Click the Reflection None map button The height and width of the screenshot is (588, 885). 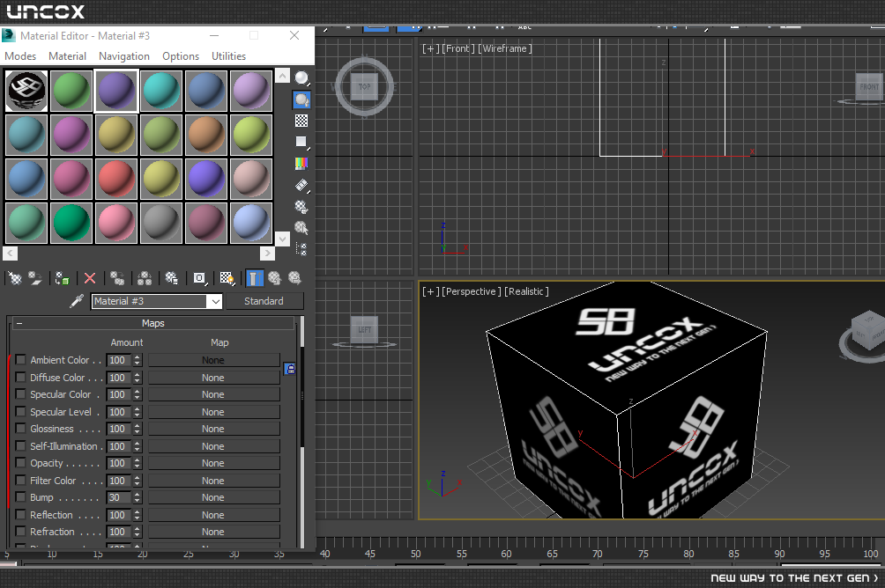pos(213,515)
